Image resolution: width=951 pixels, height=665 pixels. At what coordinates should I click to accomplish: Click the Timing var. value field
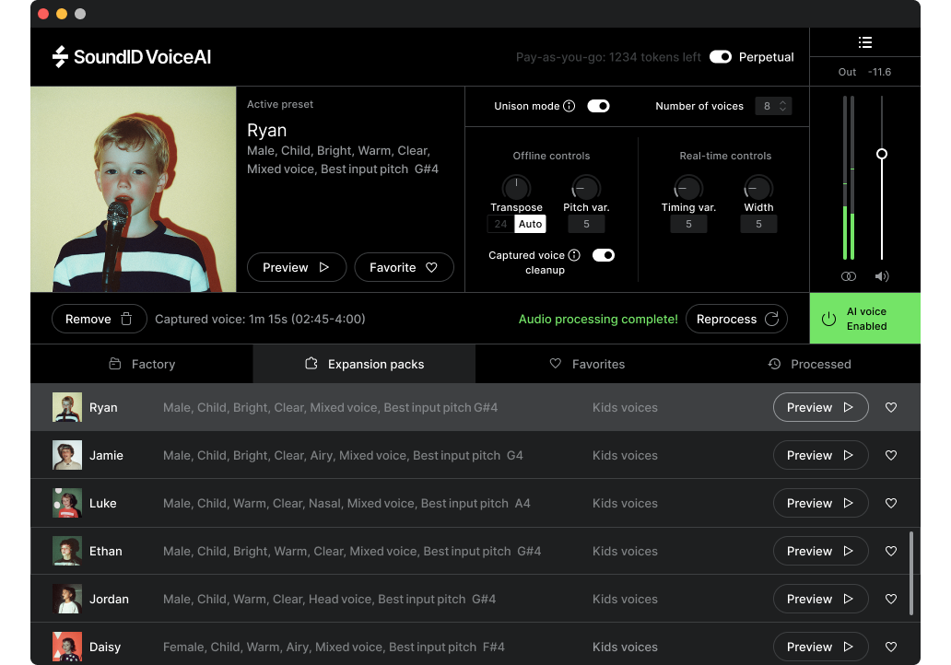688,225
